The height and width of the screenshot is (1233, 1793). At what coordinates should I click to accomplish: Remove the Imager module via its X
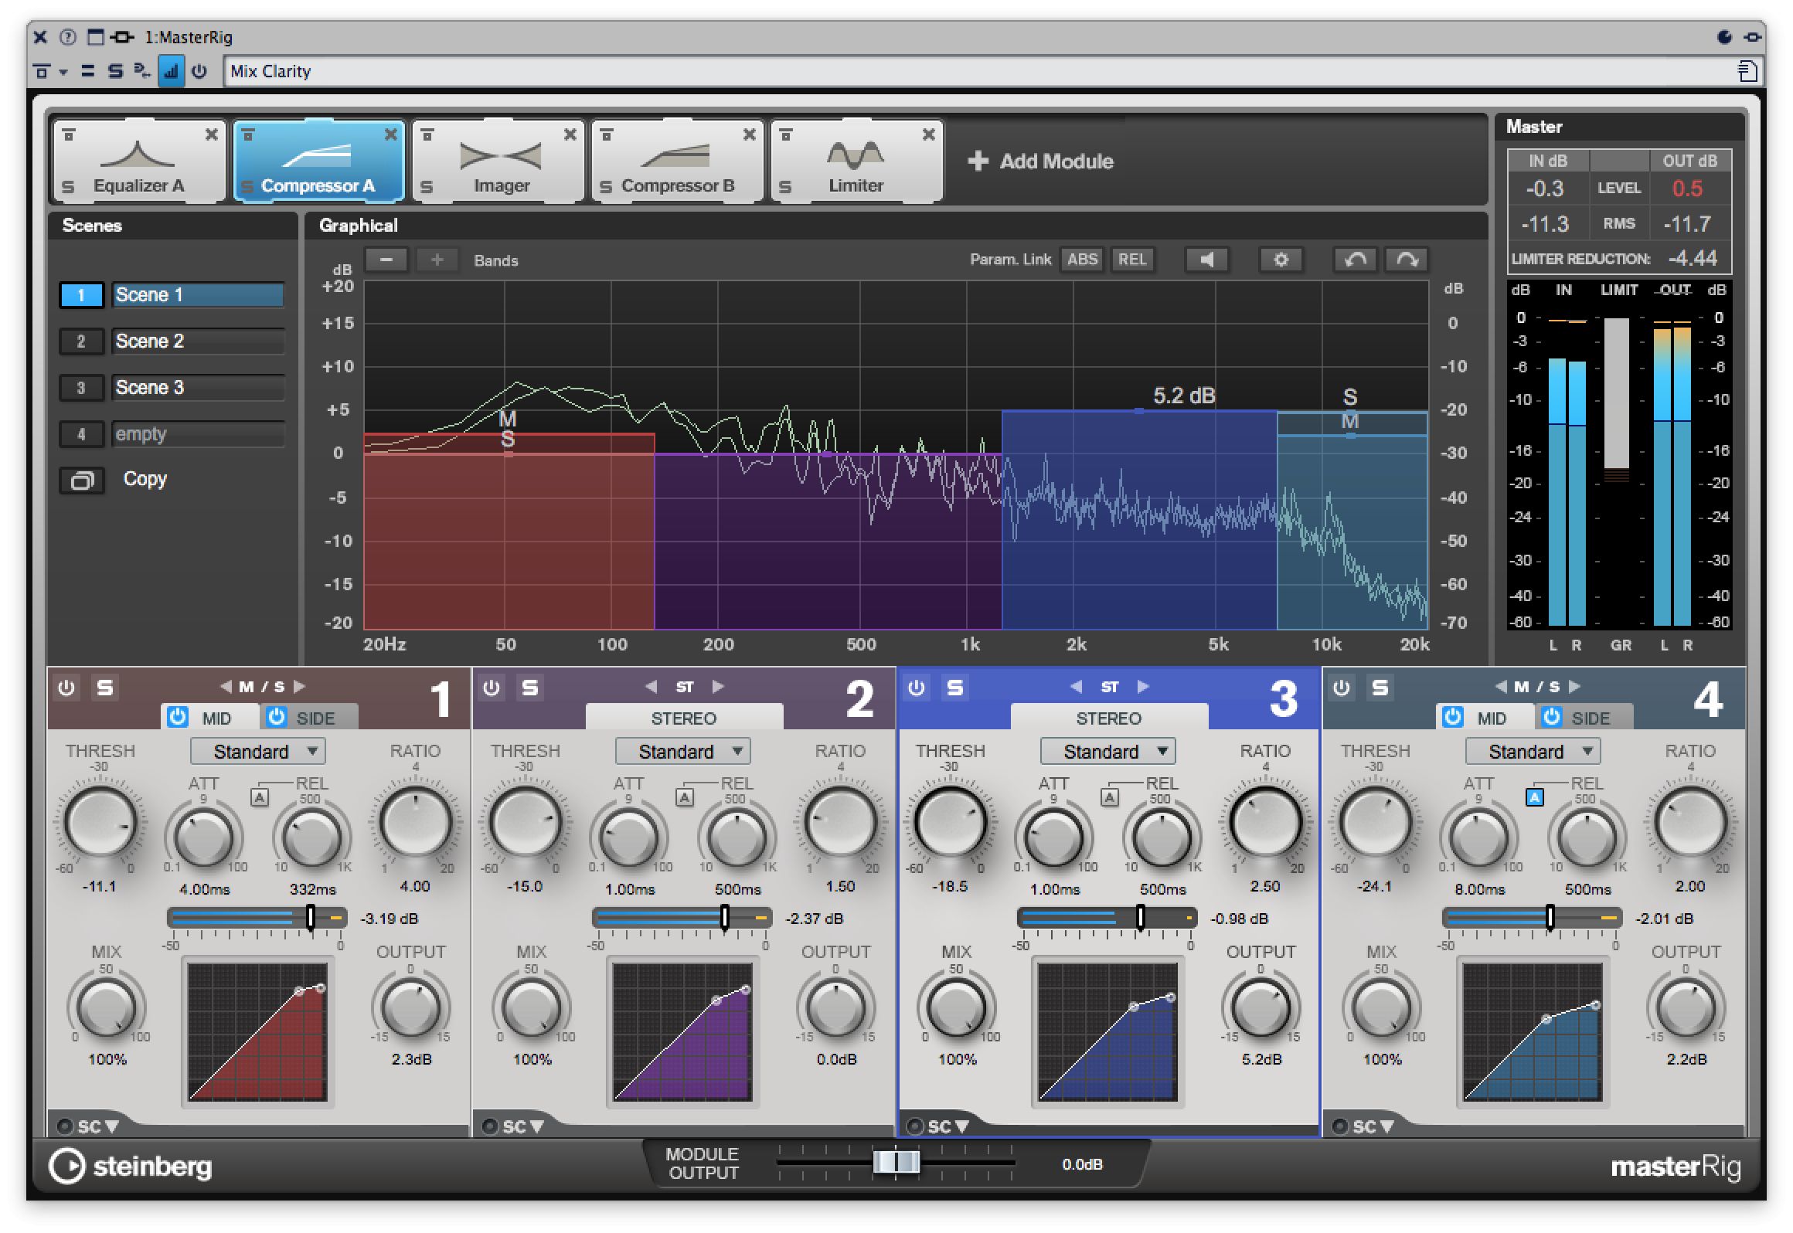[570, 134]
